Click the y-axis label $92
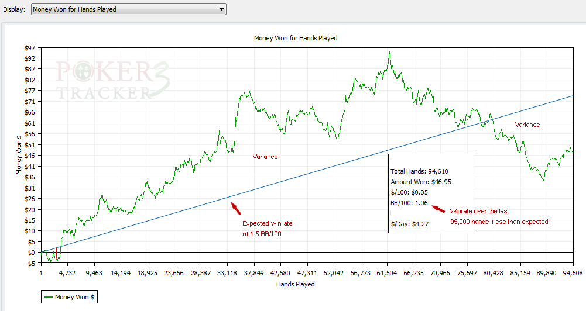The width and height of the screenshot is (586, 311). click(30, 58)
